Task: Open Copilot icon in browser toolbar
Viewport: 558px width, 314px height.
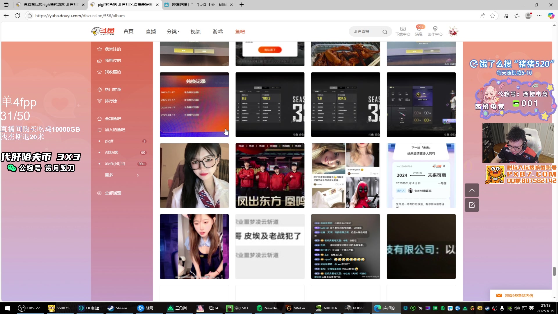Action: pyautogui.click(x=551, y=16)
